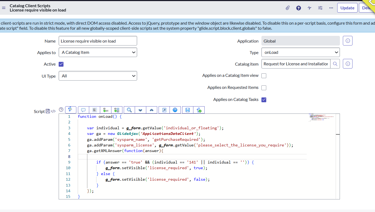Image resolution: width=375 pixels, height=212 pixels.
Task: Expand the UI Type dropdown
Action: pyautogui.click(x=98, y=76)
